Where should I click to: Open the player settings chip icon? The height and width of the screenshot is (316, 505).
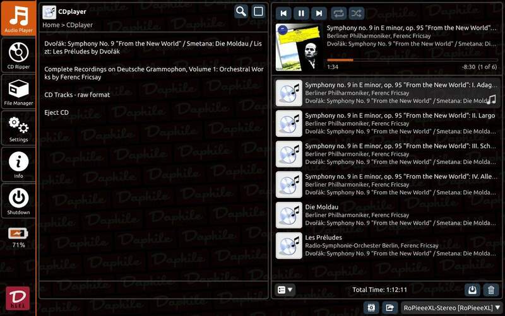click(x=371, y=308)
